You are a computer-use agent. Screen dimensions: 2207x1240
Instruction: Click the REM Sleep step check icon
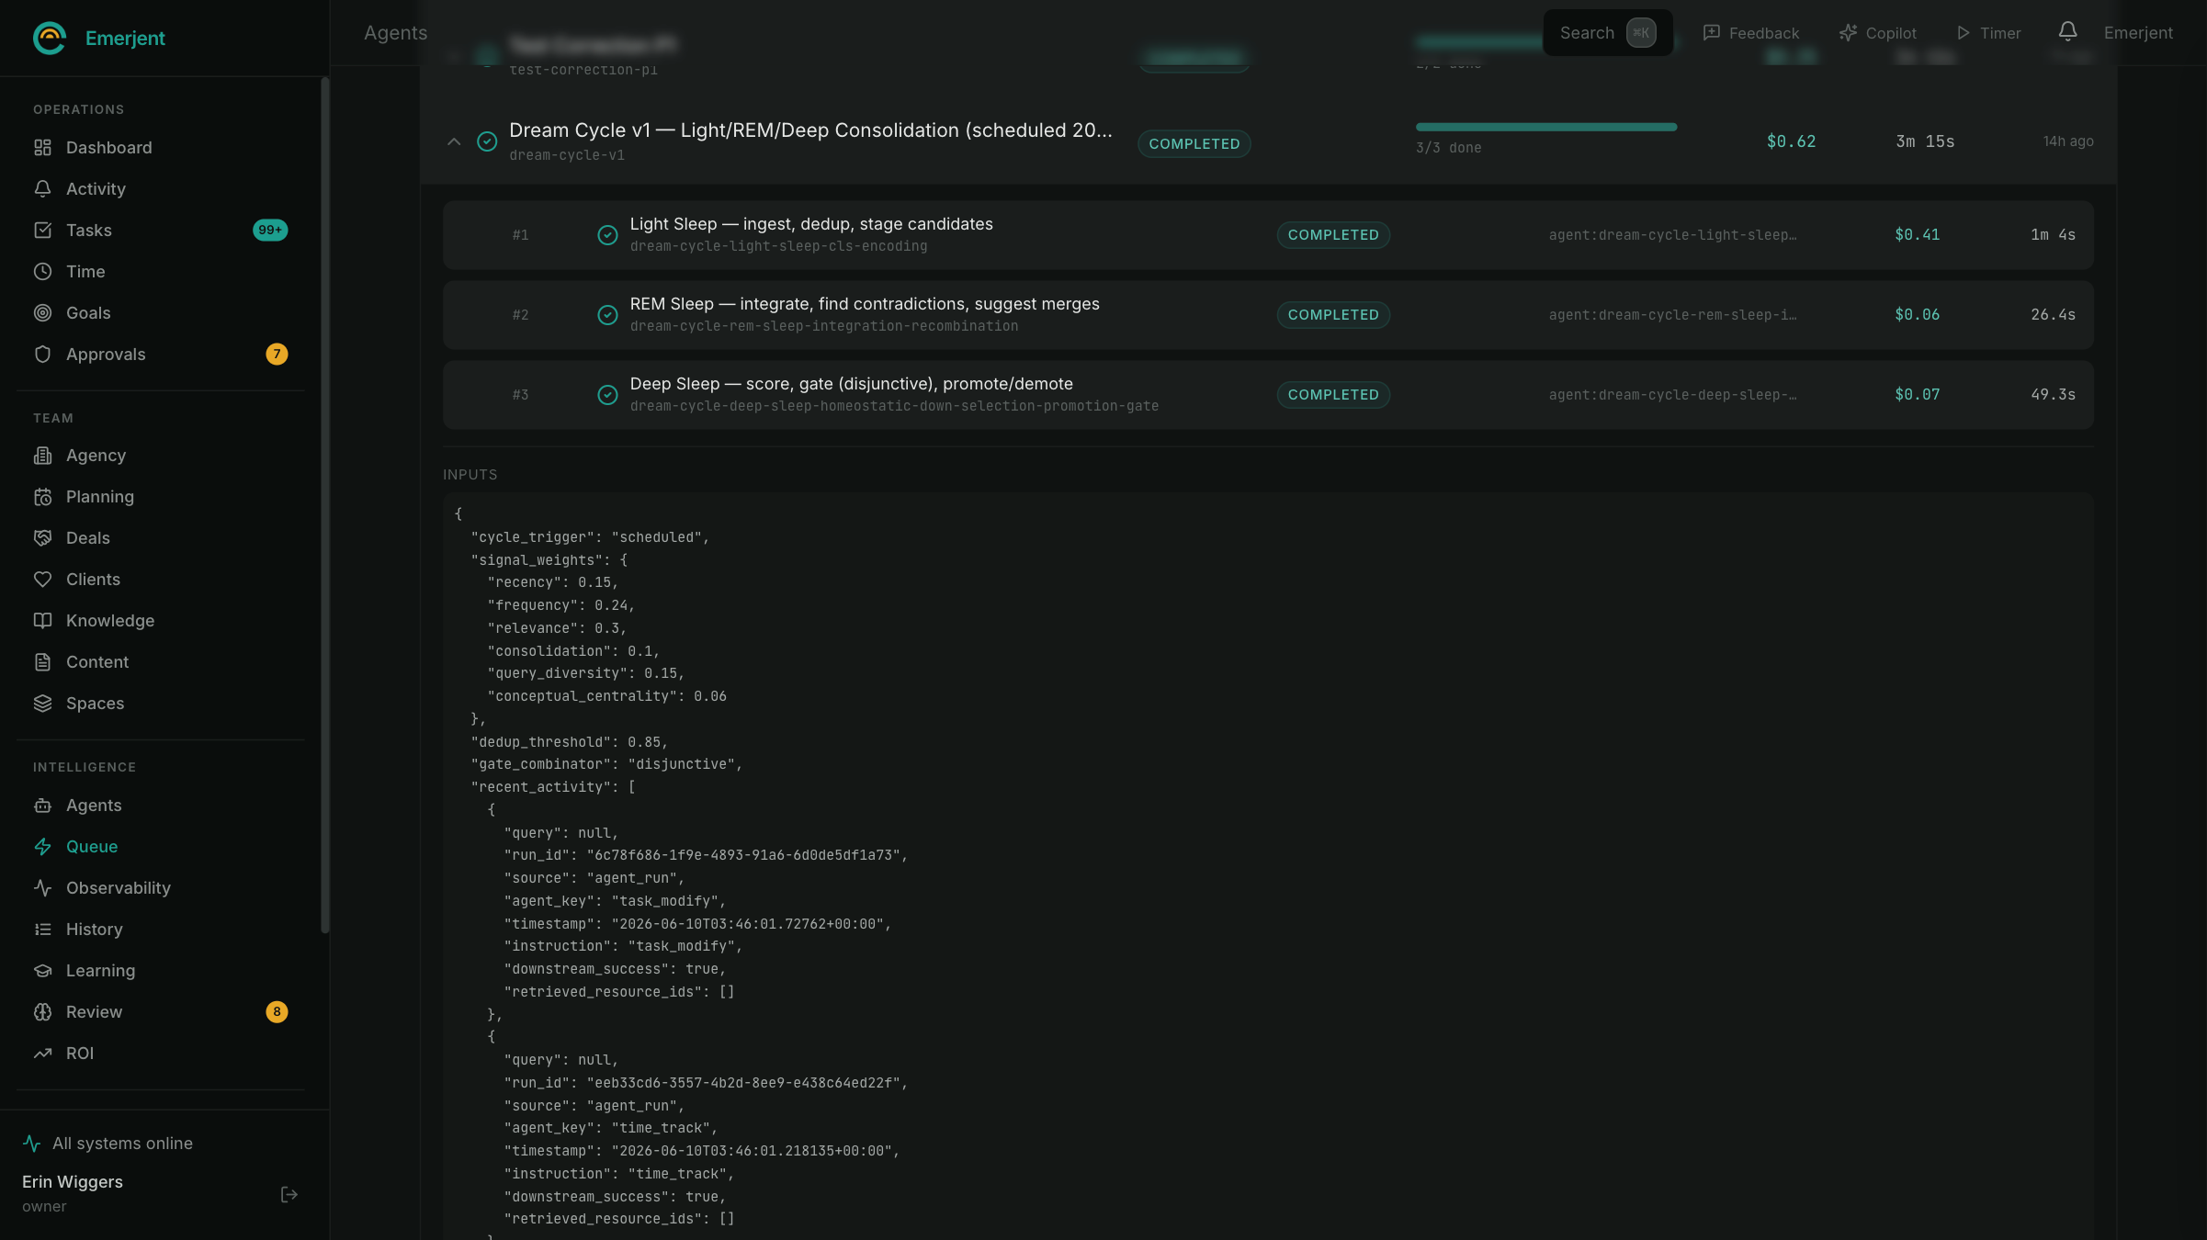[607, 315]
